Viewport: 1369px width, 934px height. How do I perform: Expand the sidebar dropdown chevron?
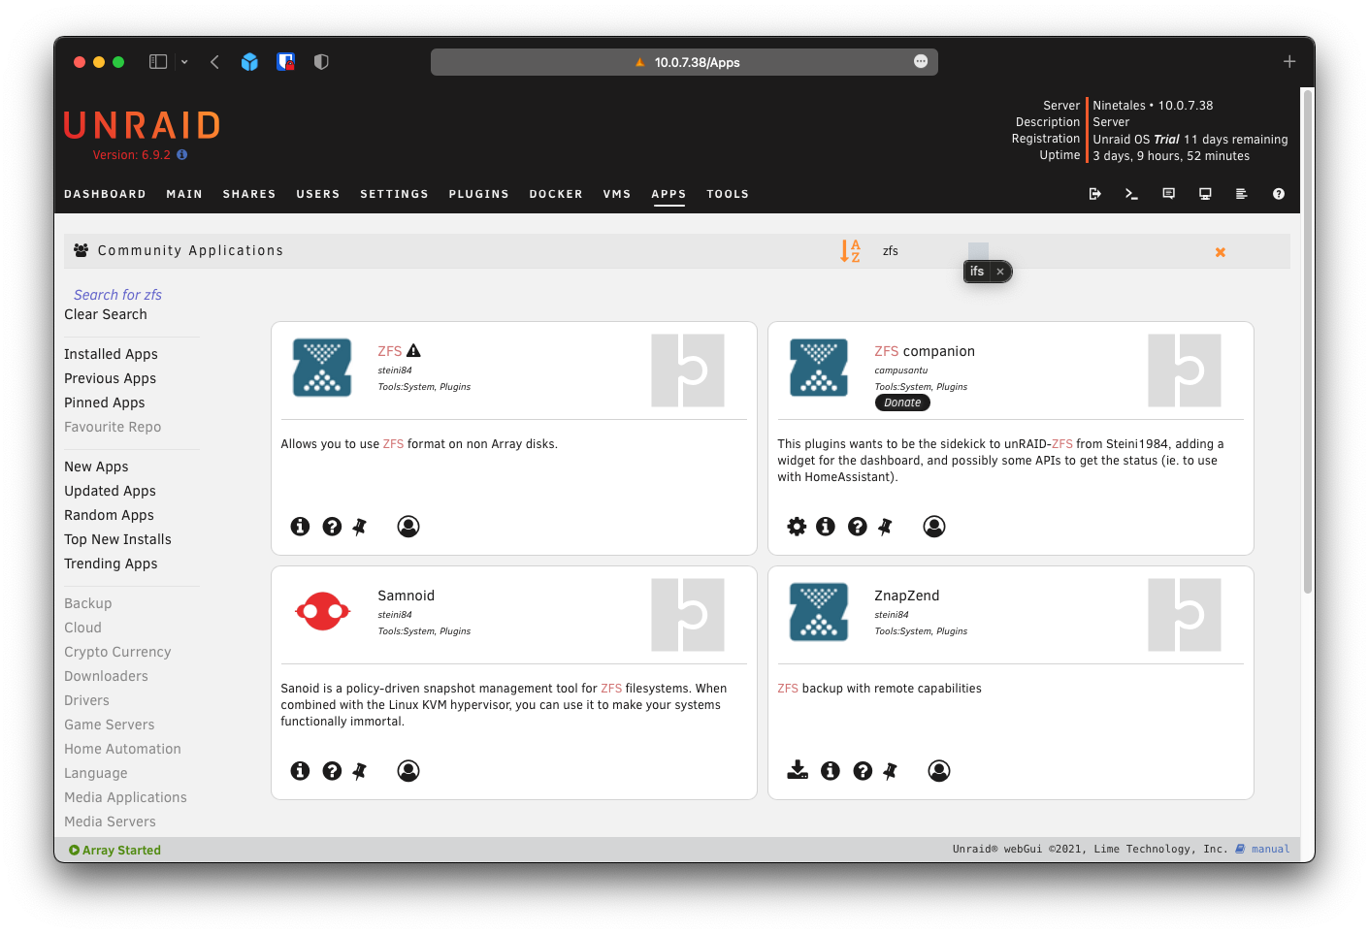coord(184,62)
